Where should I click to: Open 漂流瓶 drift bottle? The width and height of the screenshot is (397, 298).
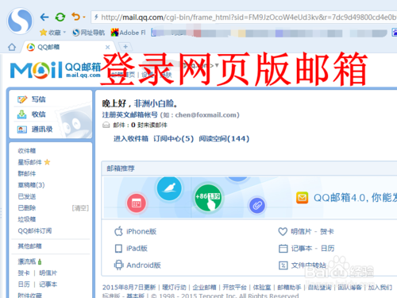point(27,261)
